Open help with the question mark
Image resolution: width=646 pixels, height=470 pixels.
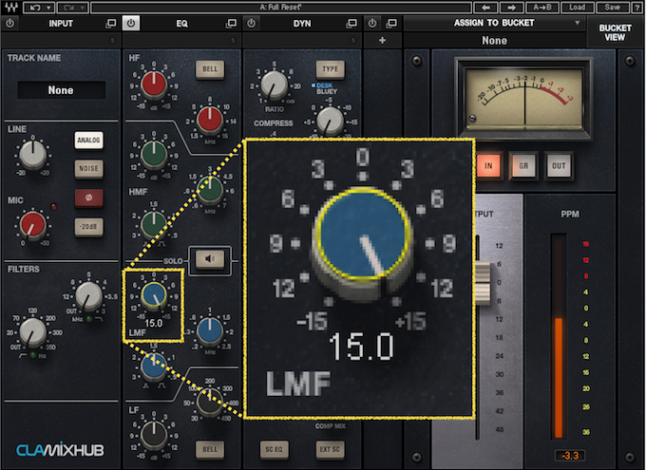(637, 8)
